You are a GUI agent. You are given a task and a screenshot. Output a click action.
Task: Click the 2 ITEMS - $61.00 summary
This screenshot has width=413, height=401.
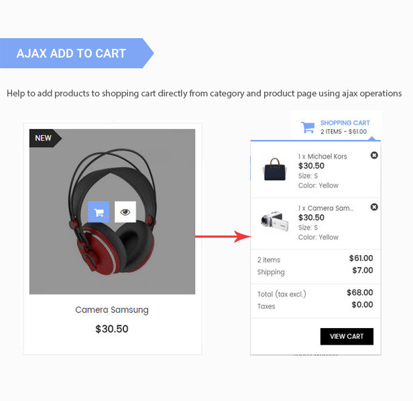click(343, 131)
